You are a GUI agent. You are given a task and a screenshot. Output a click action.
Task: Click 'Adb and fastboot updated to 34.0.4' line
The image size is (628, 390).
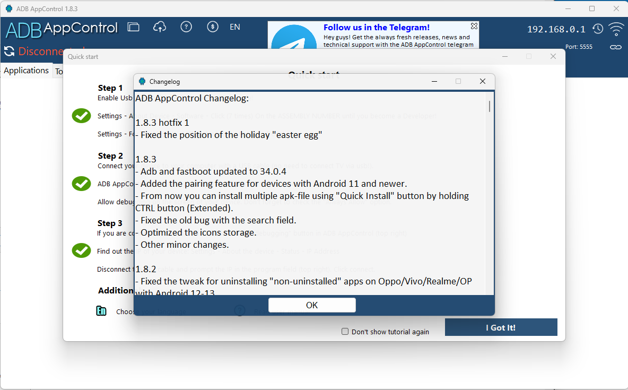click(x=211, y=171)
